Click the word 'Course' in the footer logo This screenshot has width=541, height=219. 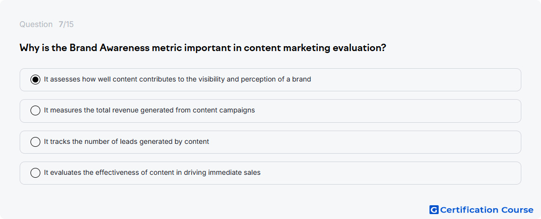click(x=517, y=210)
